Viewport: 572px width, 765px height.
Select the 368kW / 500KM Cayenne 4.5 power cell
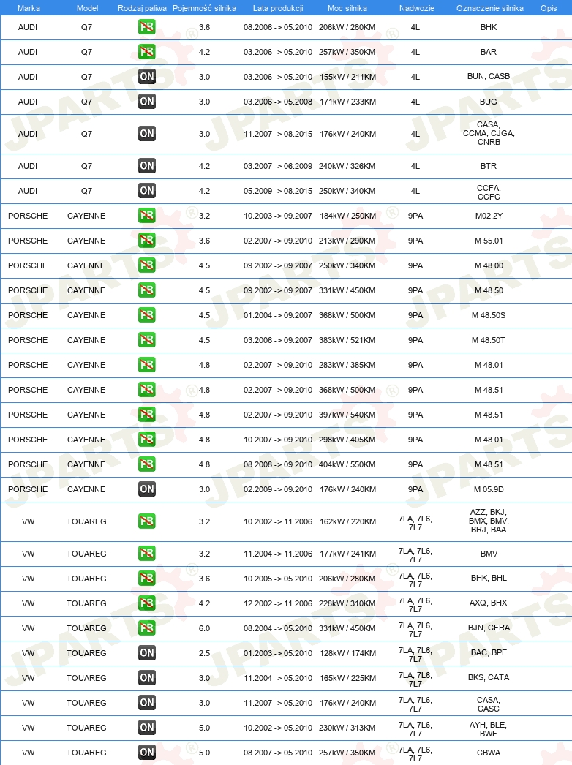347,315
